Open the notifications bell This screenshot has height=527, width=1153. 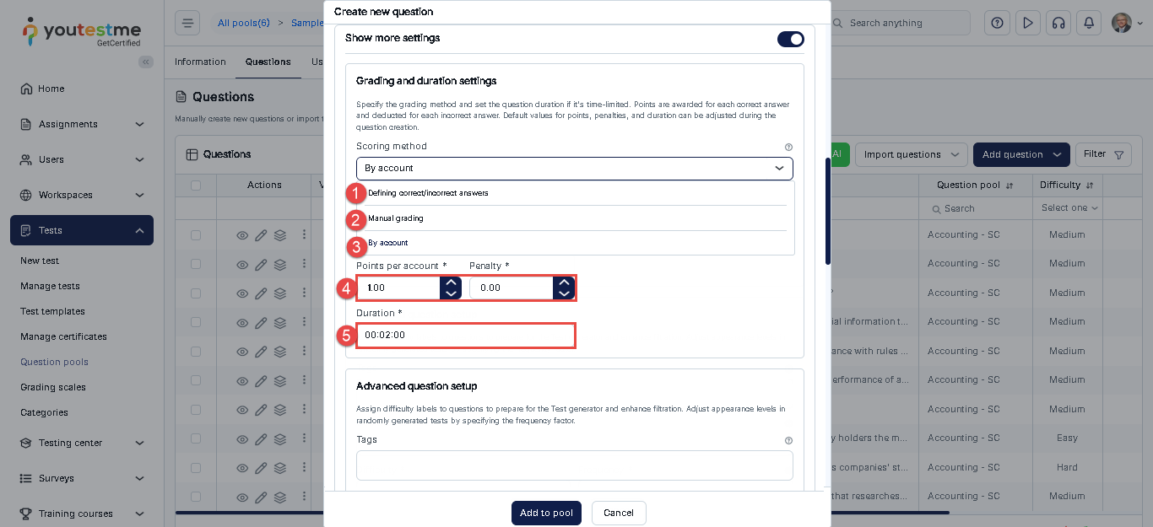click(x=1089, y=23)
